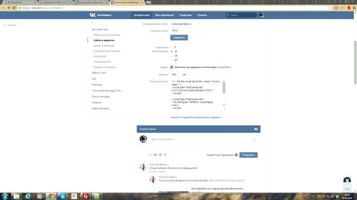The width and height of the screenshot is (357, 200).
Task: Click the embed code textarea
Action: coord(198,95)
